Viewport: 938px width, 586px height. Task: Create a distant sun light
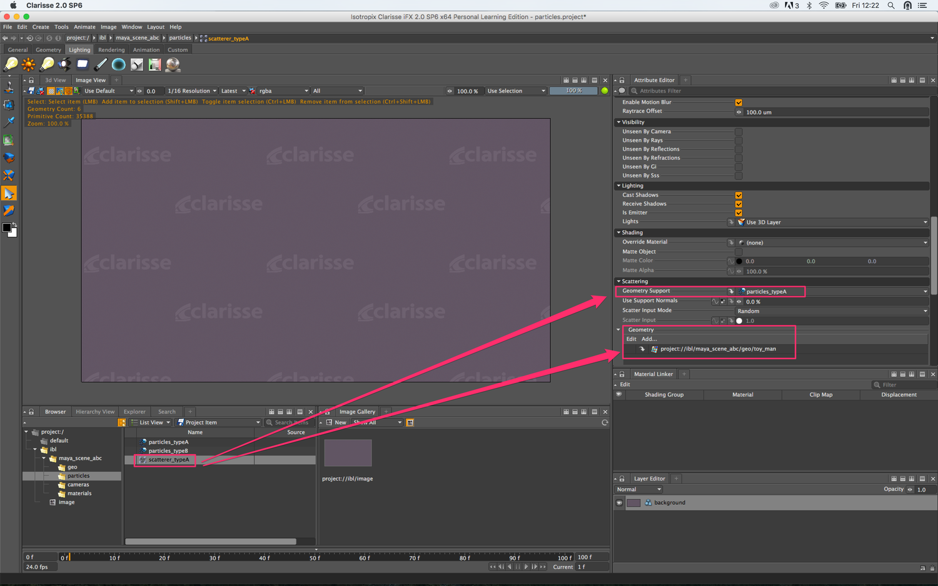(x=29, y=64)
